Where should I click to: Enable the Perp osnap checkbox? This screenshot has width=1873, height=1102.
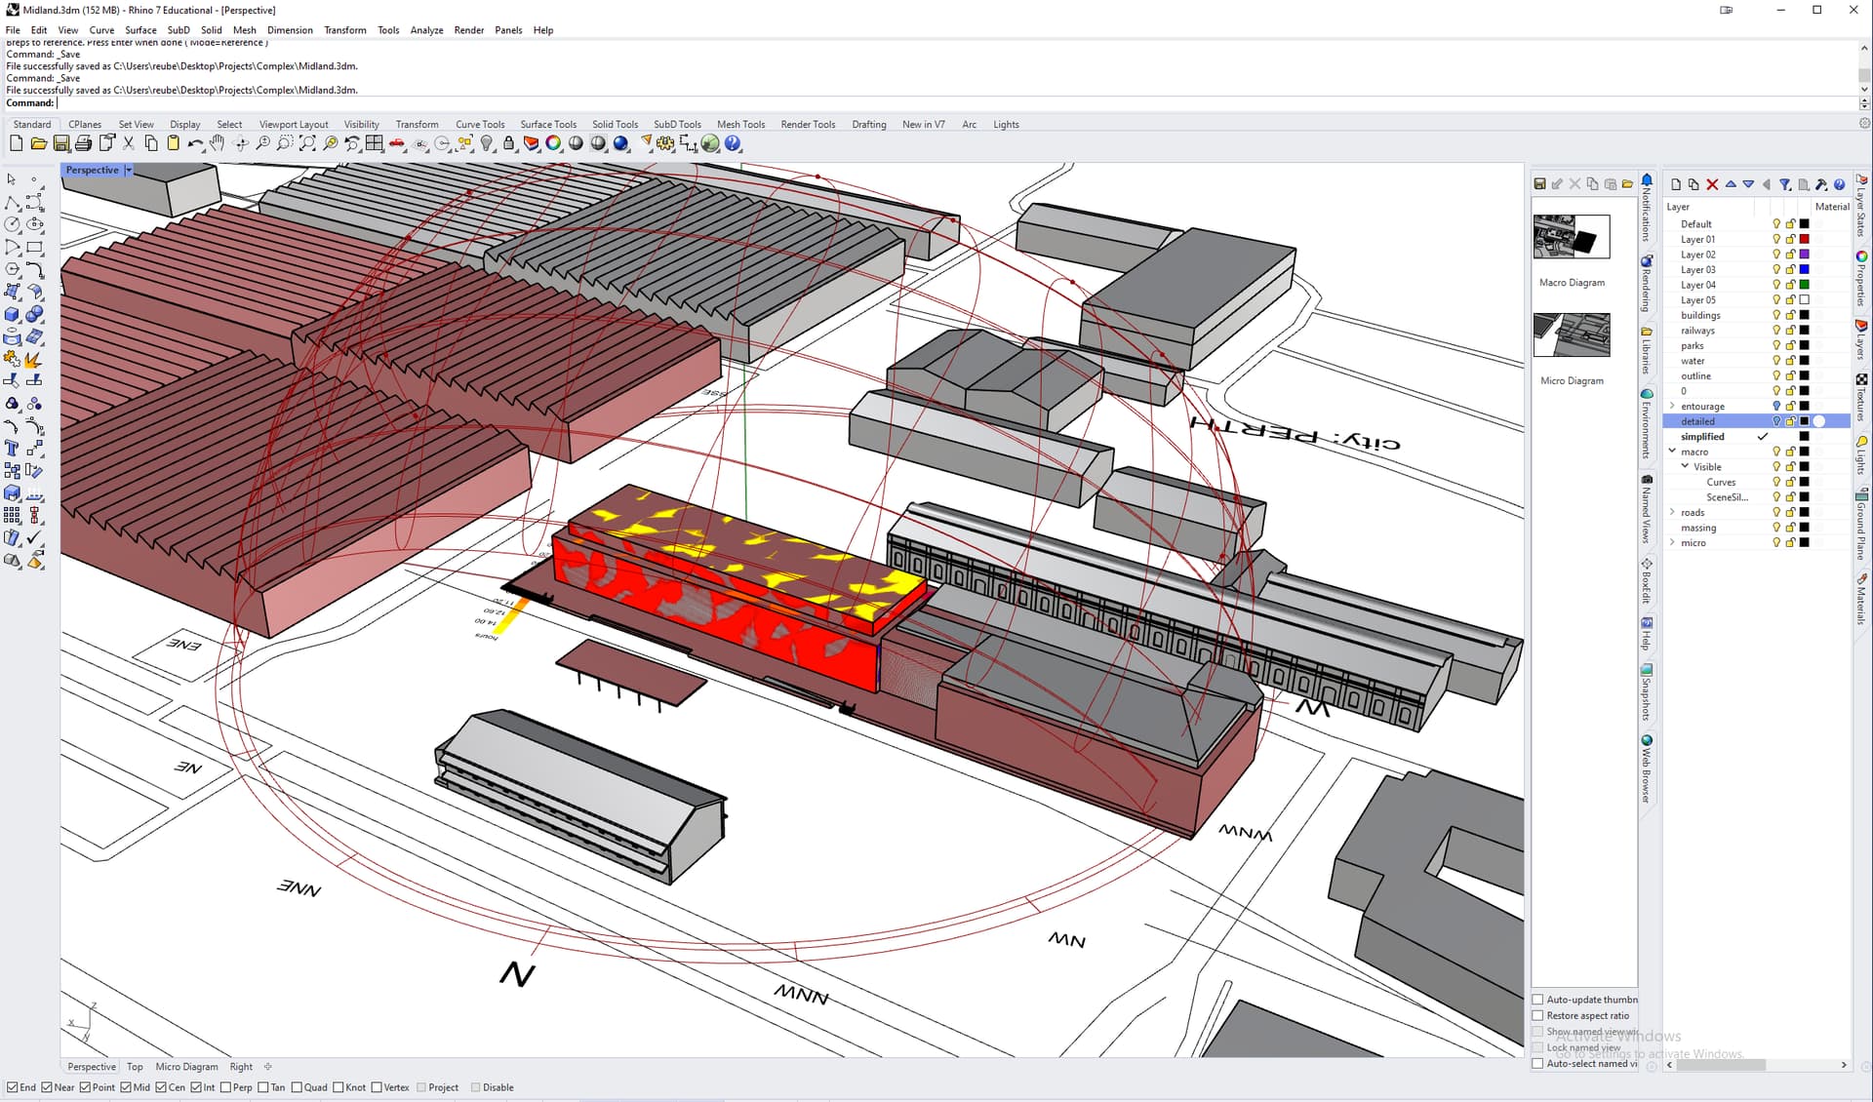click(226, 1087)
